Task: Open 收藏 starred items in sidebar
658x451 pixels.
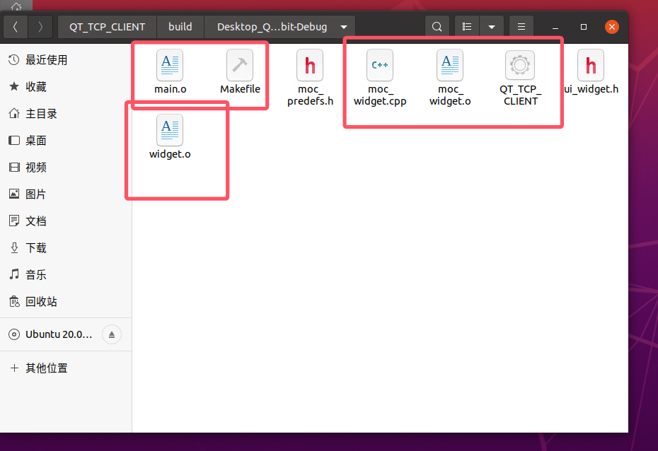Action: (x=66, y=87)
